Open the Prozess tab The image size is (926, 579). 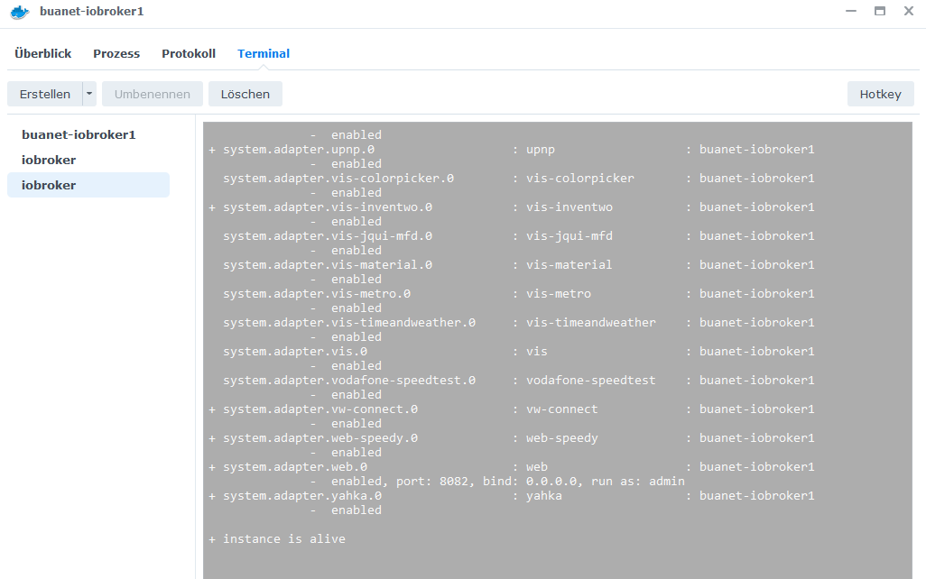116,53
